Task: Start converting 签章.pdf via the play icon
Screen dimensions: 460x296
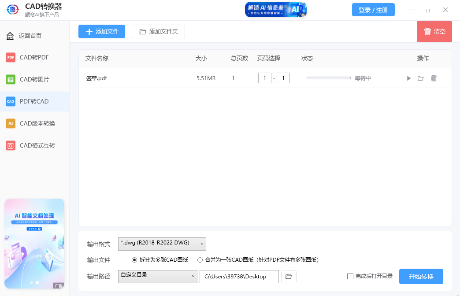Action: pos(409,78)
